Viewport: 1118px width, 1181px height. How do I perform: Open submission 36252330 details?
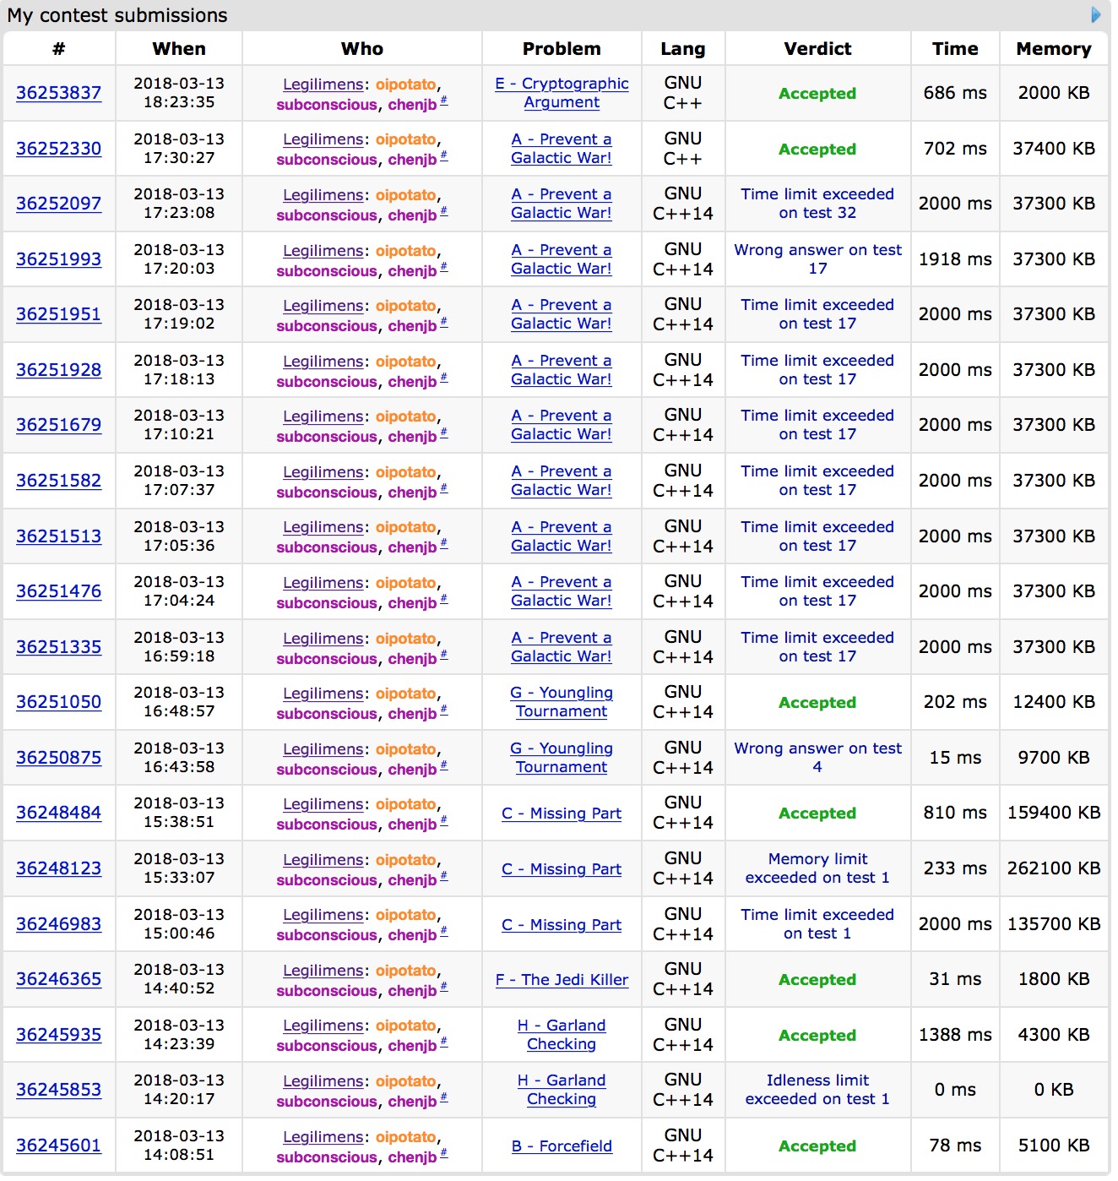(x=58, y=149)
